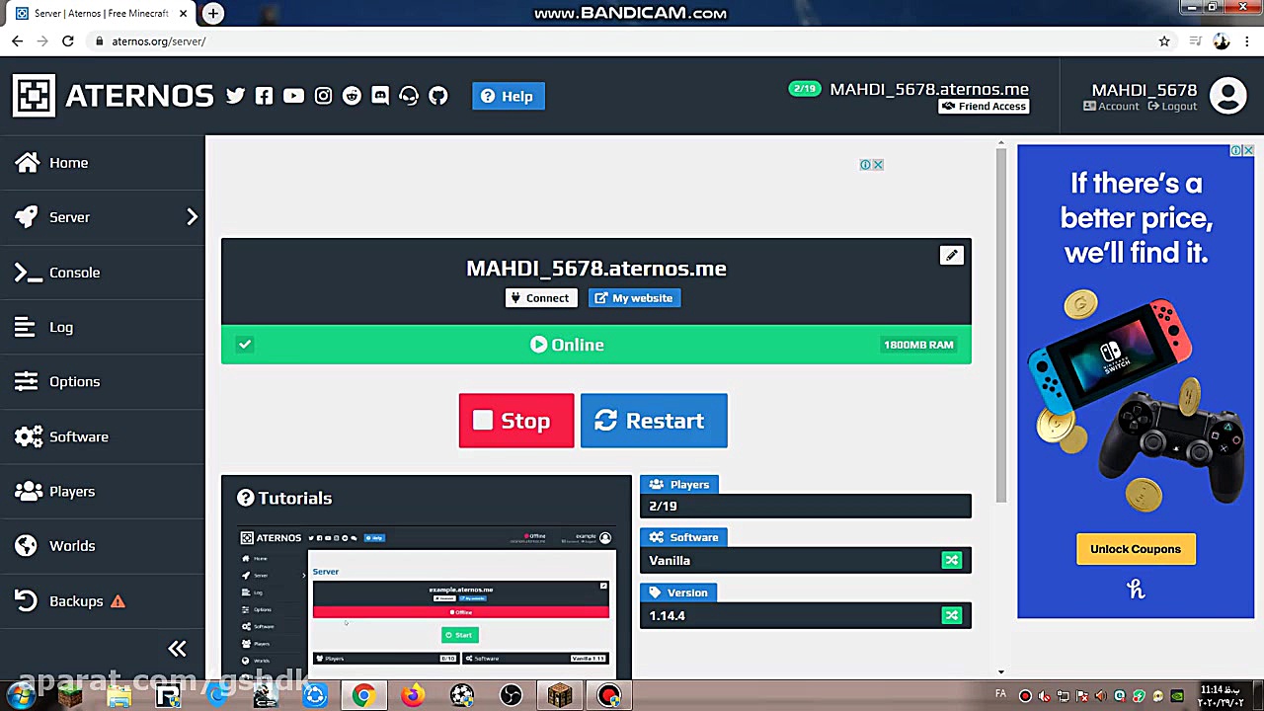Open the Account link

(x=1111, y=107)
